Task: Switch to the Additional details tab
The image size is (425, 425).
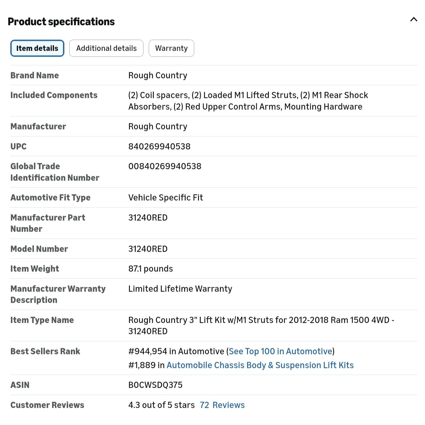Action: 106,48
